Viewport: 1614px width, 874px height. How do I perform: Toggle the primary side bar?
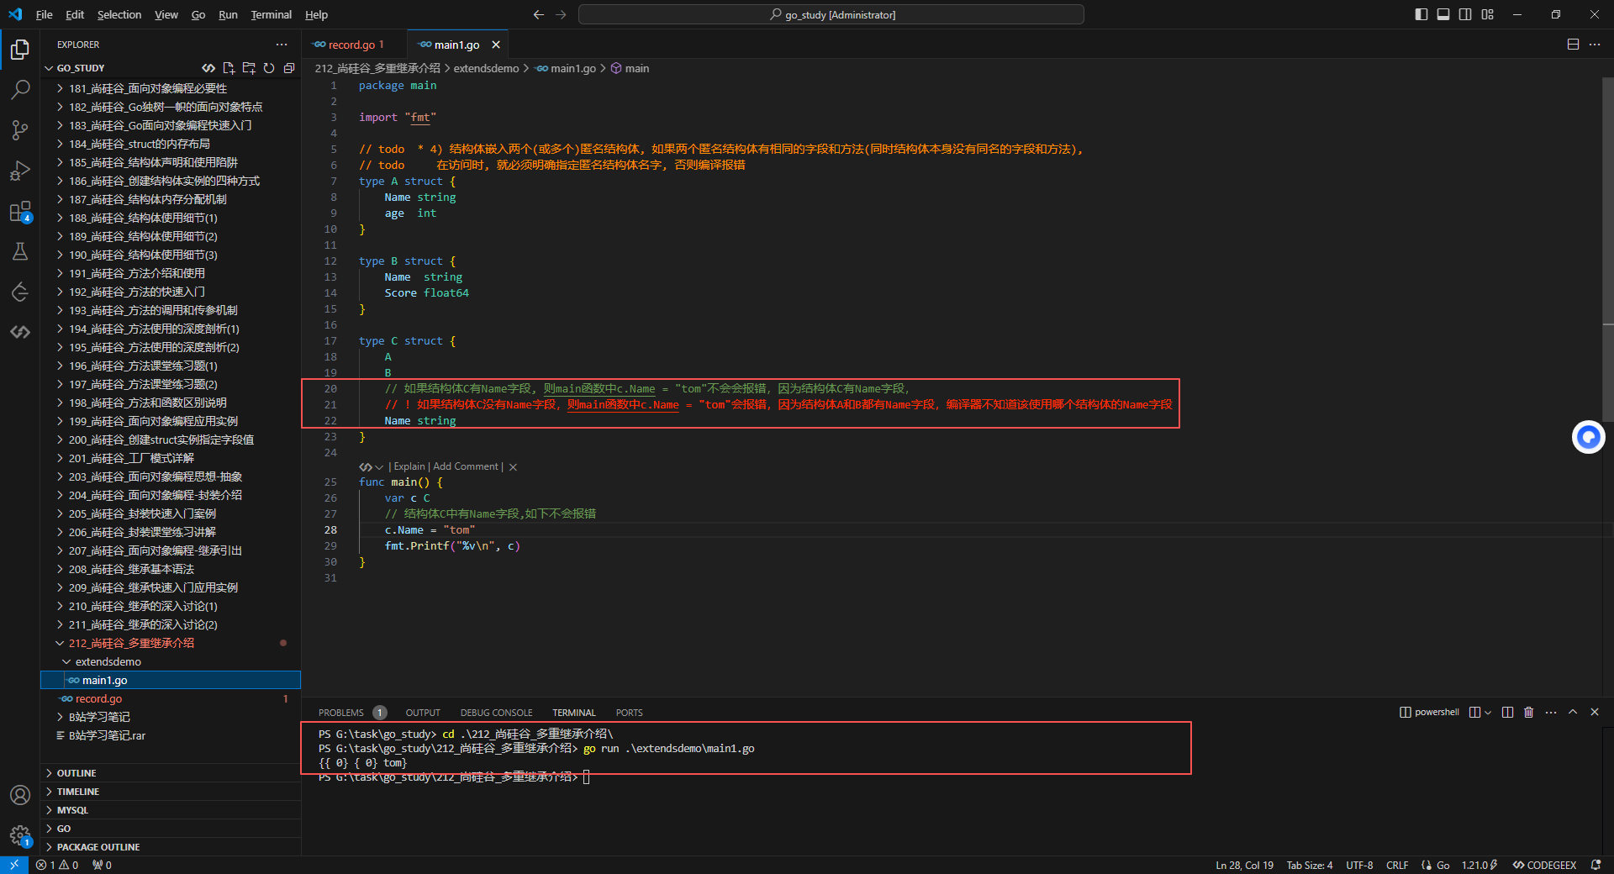(x=1421, y=14)
